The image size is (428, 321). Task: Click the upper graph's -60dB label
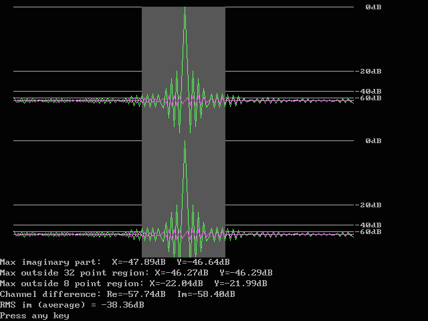pyautogui.click(x=368, y=98)
